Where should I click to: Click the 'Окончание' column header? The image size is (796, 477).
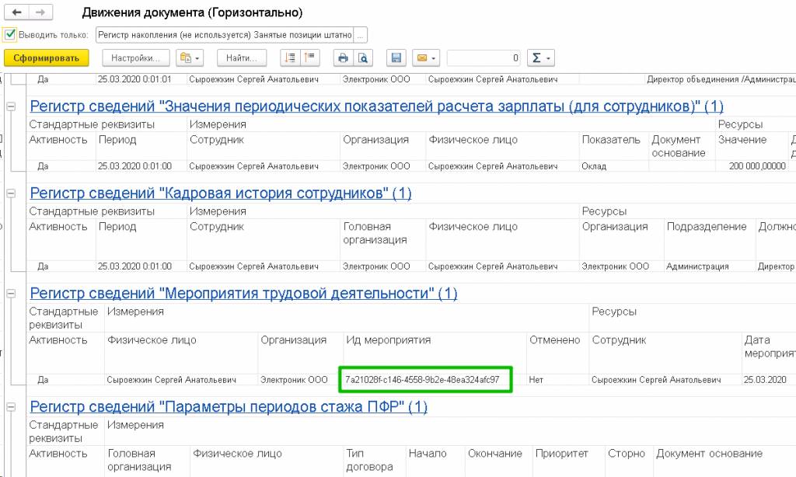tap(495, 454)
